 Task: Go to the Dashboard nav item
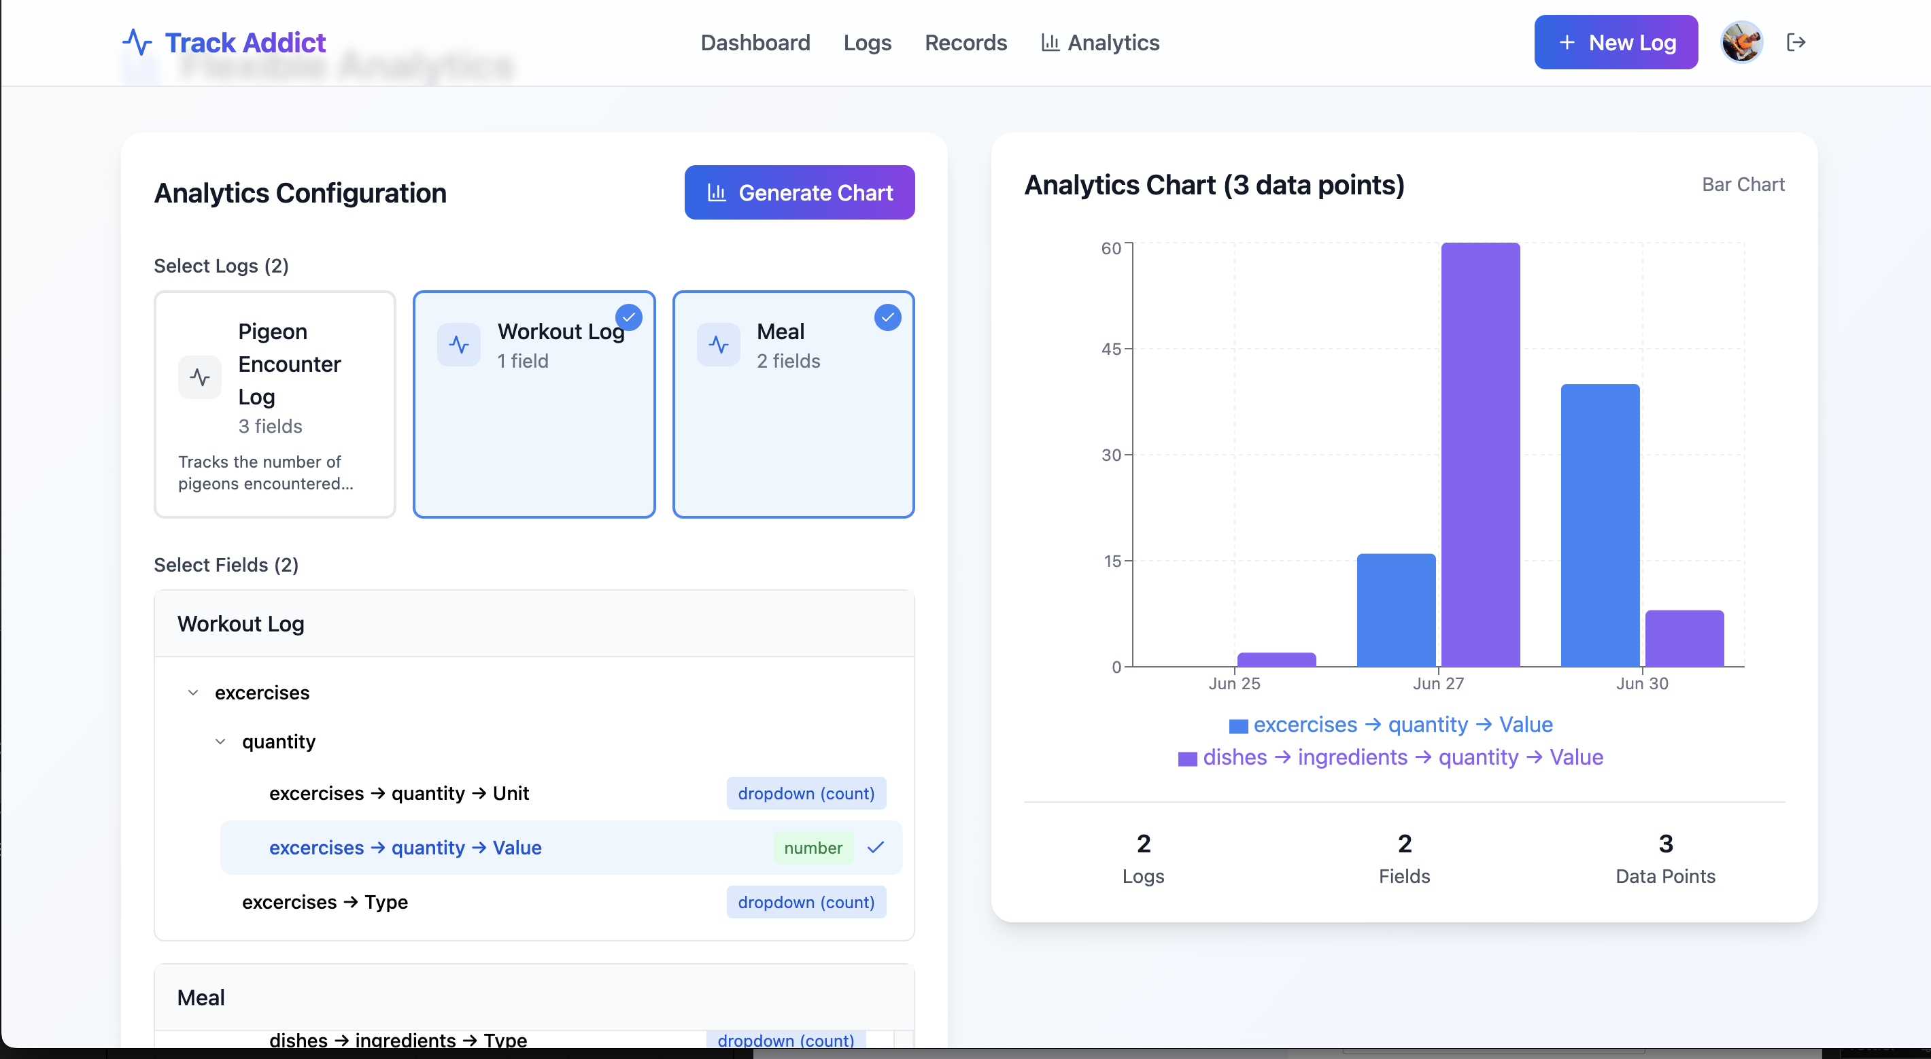pyautogui.click(x=755, y=43)
